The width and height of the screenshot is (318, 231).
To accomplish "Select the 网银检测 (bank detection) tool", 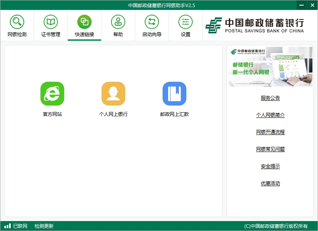I will point(17,25).
